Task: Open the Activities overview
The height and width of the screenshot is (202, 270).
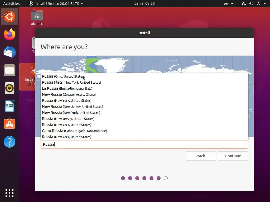Action: coord(11,3)
